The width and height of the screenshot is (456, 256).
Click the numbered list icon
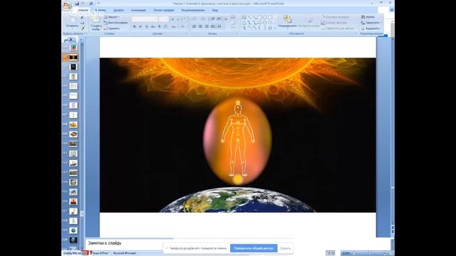point(203,19)
